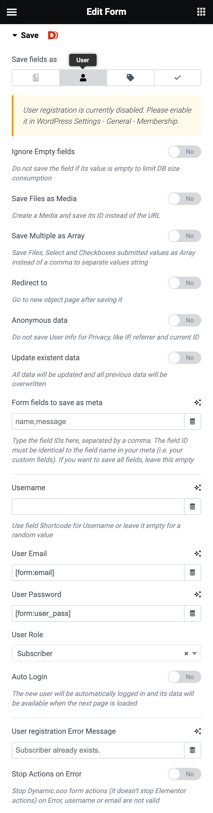Viewport: 213px width, 813px height.
Task: Enable Auto Login for new users
Action: [x=185, y=677]
